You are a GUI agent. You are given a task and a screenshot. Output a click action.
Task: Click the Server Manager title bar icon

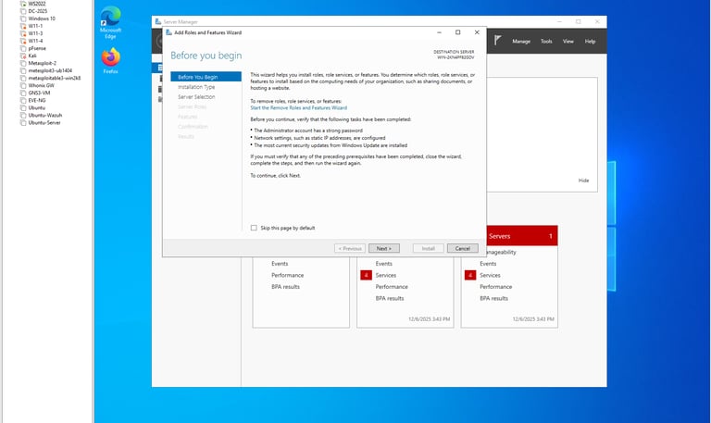pos(157,21)
